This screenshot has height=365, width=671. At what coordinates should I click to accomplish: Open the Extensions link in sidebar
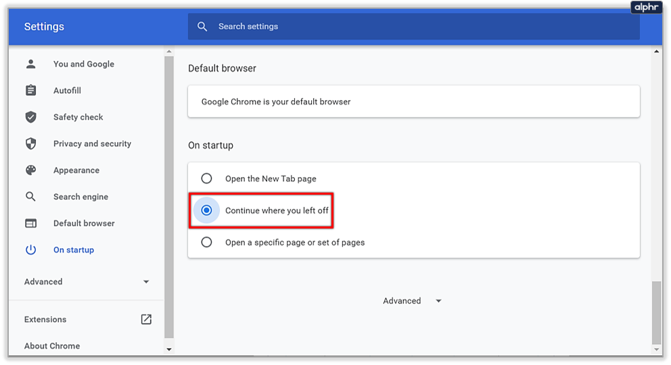tap(45, 319)
